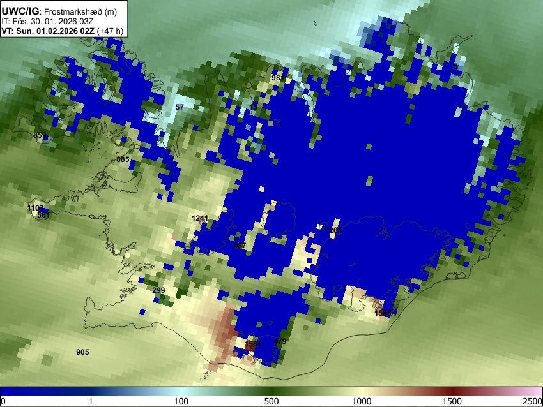Screen dimensions: 543x407
Task: Click the map value 15
Action: [x=254, y=107]
